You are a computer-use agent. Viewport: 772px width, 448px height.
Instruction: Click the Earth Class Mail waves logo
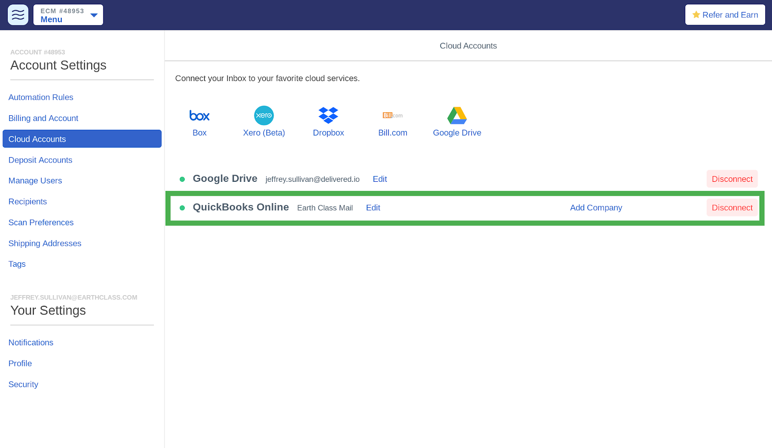click(18, 15)
